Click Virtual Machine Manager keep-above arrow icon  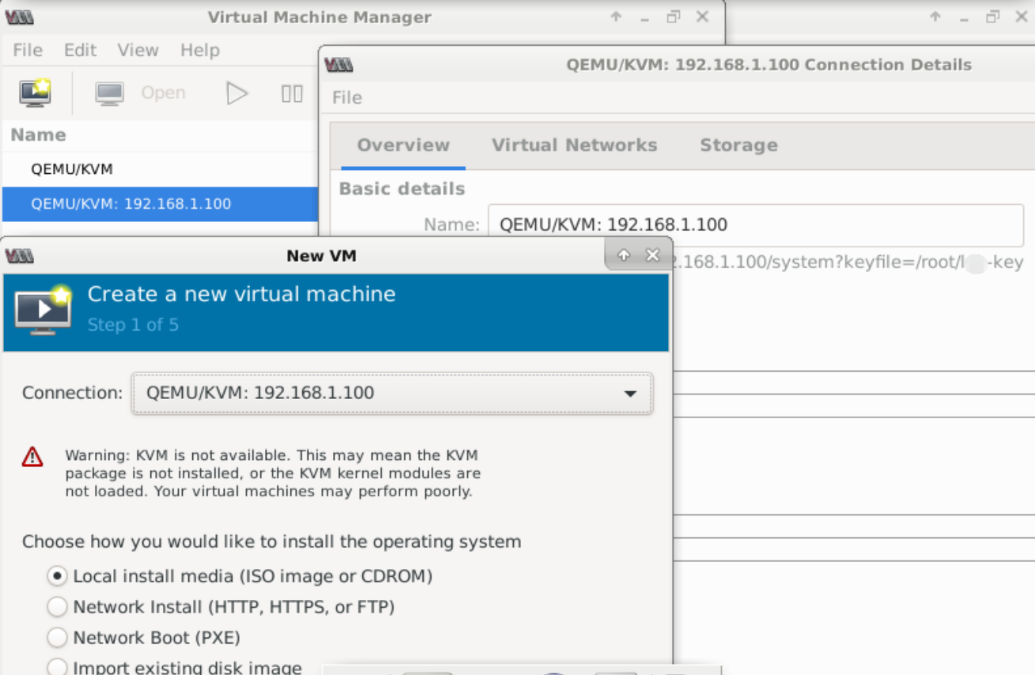616,17
